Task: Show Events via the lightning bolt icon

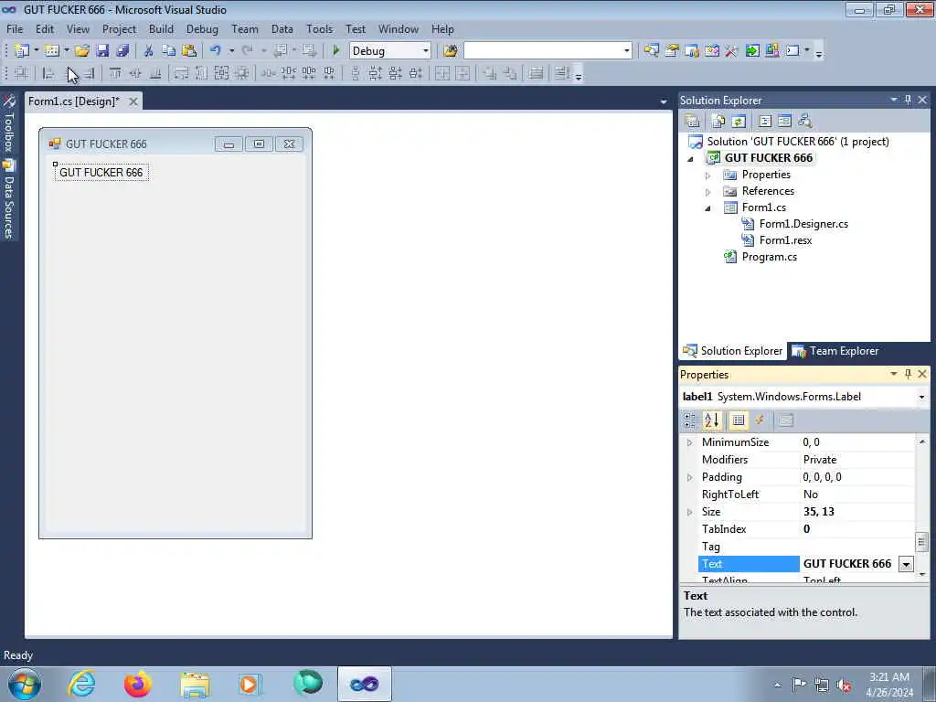Action: [x=760, y=420]
